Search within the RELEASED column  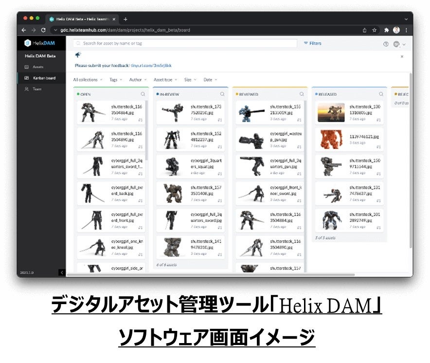(381, 94)
